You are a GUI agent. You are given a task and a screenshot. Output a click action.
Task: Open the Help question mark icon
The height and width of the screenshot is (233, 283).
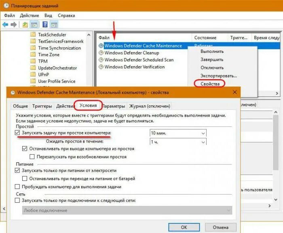[x=45, y=24]
